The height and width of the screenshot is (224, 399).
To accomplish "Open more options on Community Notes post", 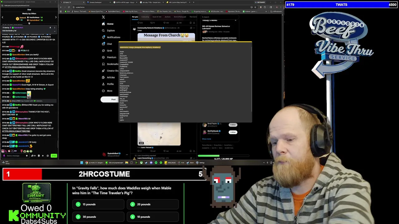I will click(194, 28).
